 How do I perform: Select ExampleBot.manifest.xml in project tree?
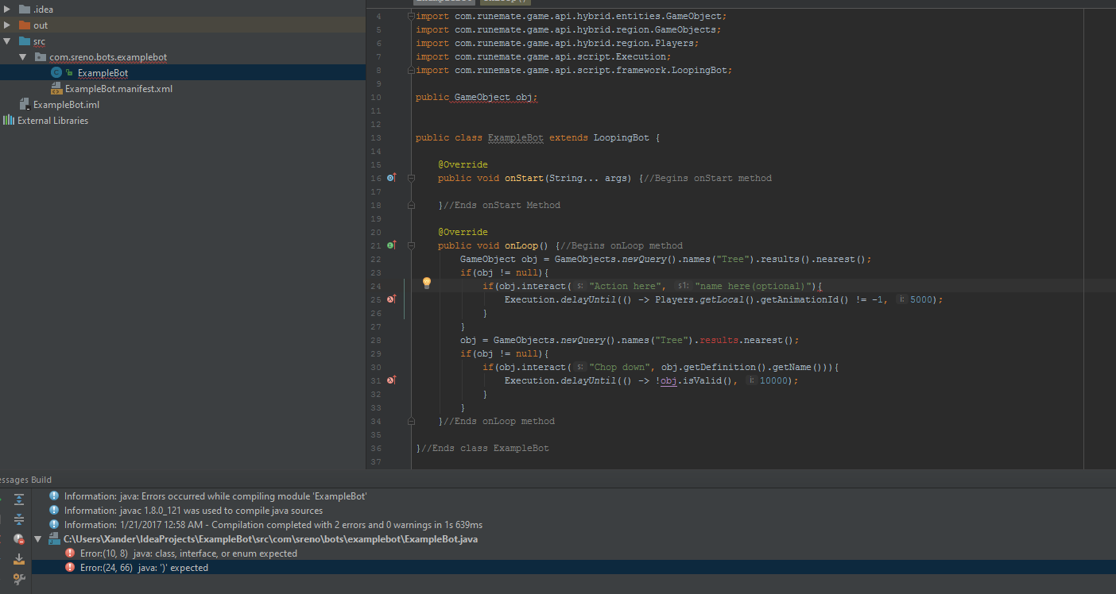click(x=118, y=89)
